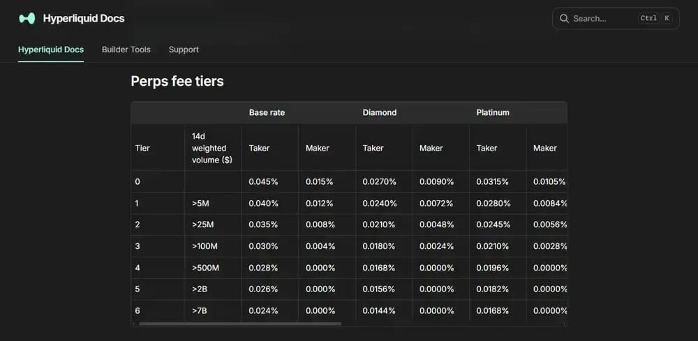The height and width of the screenshot is (341, 698).
Task: Click the >7B volume cell
Action: click(x=213, y=311)
